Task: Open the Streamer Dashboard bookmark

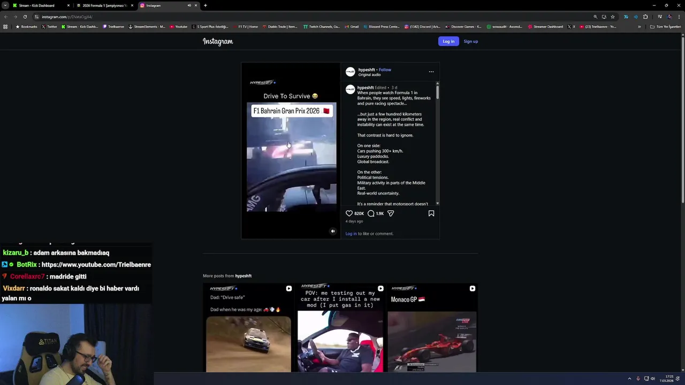Action: coord(545,27)
